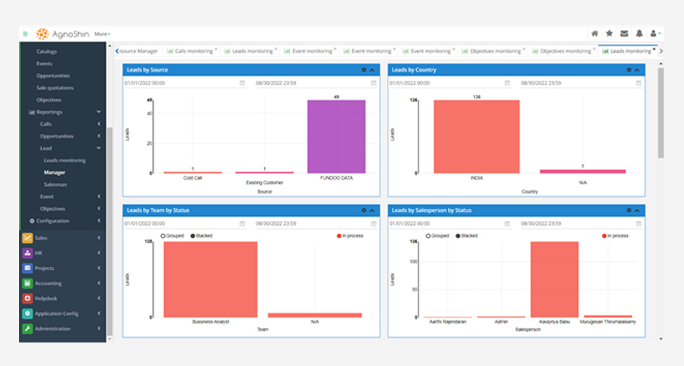Open notifications via the bell icon
Image resolution: width=684 pixels, height=366 pixels.
[638, 34]
